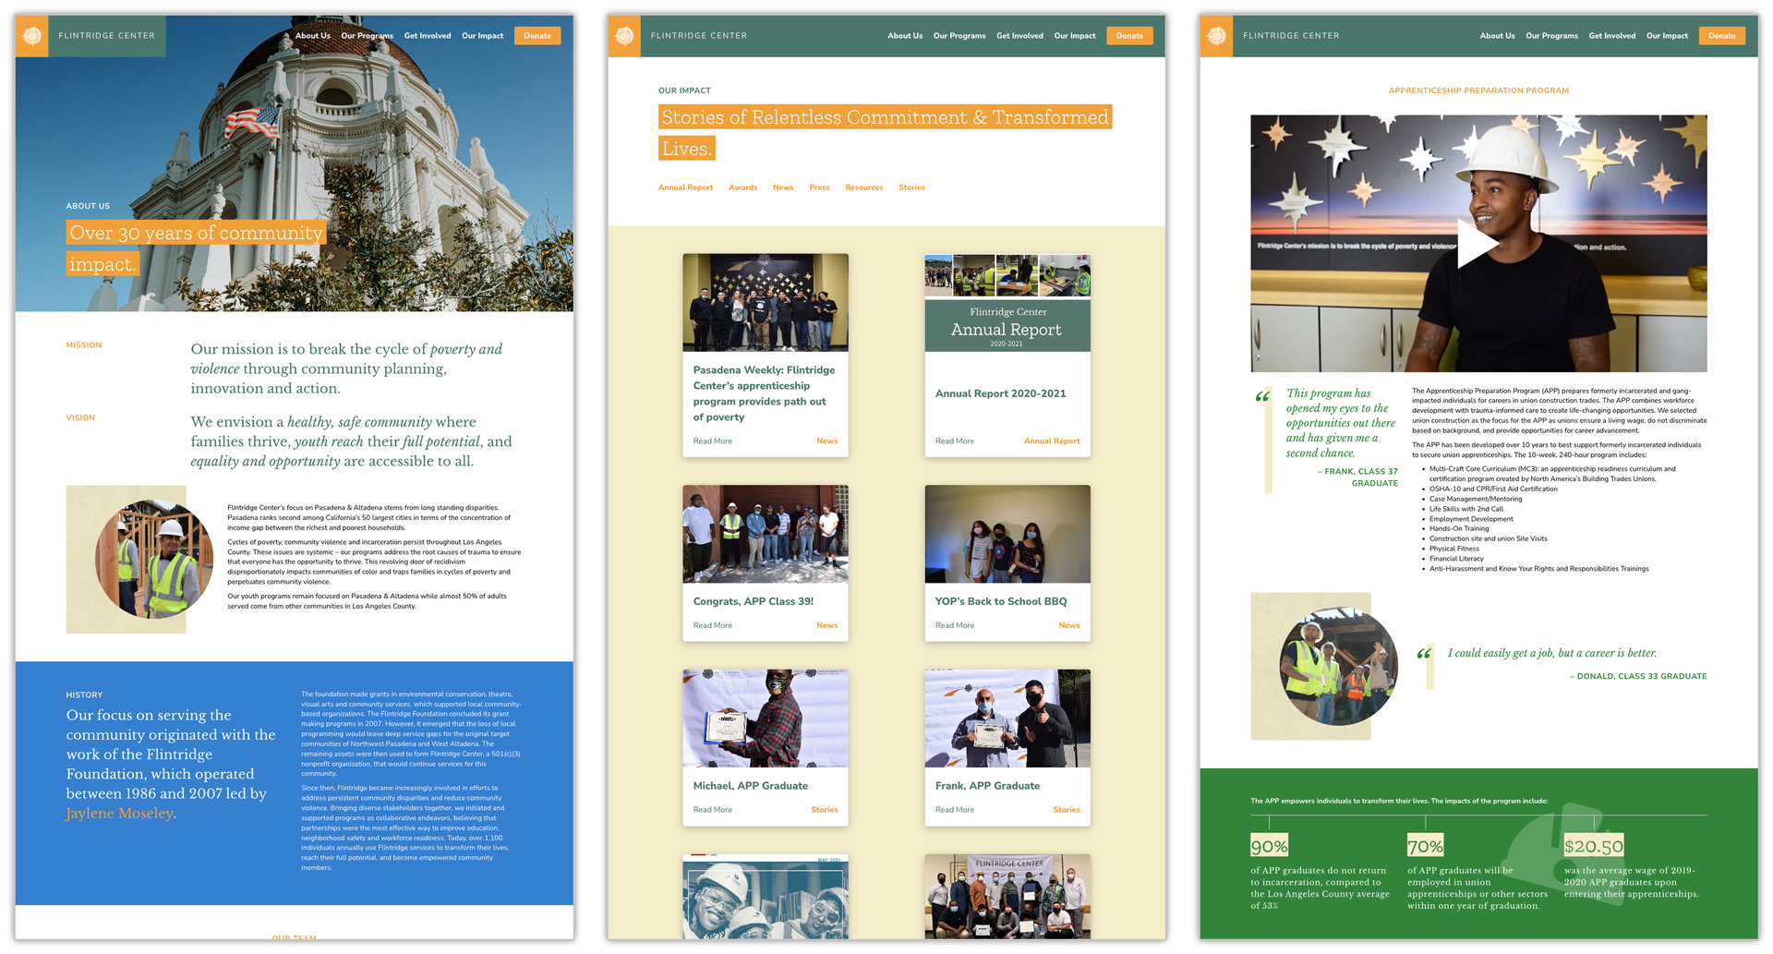This screenshot has height=954, width=1773.
Task: Click Stories tag on Michael graduate card
Action: point(825,810)
